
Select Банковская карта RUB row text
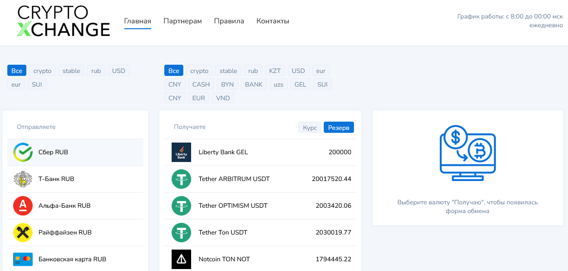point(72,259)
